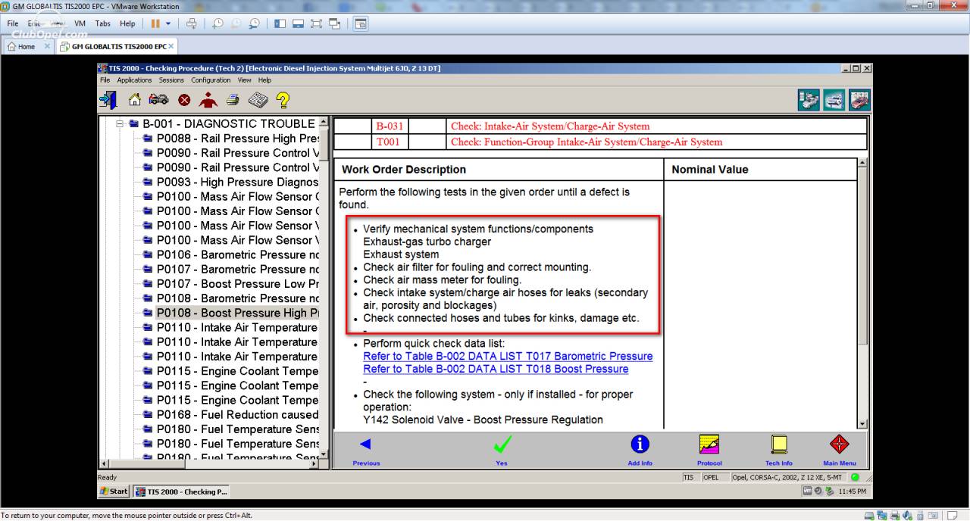Send Ctrl+Alt+Del to virtual machine
Viewport: 970px width, 521px height.
(x=191, y=23)
